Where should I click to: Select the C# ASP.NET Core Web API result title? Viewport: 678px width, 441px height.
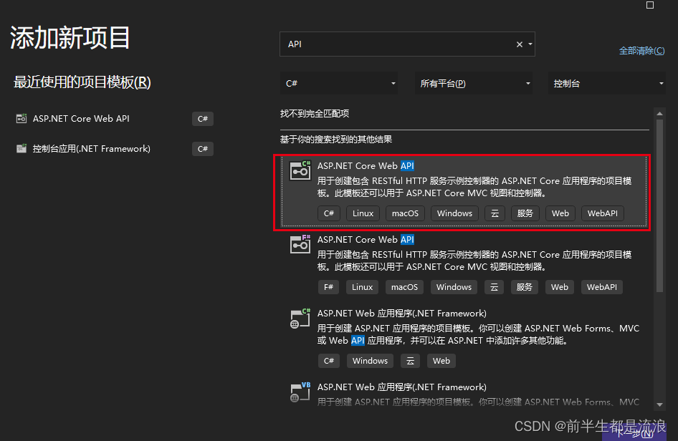(x=366, y=166)
